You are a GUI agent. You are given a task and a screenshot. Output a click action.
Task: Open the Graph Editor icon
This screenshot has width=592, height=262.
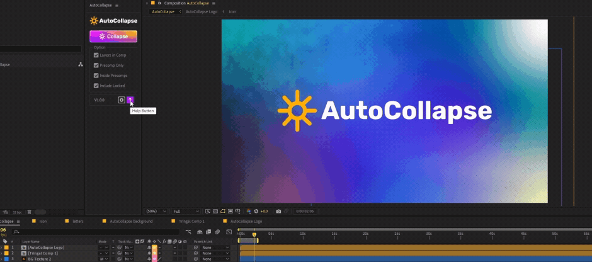pyautogui.click(x=229, y=232)
